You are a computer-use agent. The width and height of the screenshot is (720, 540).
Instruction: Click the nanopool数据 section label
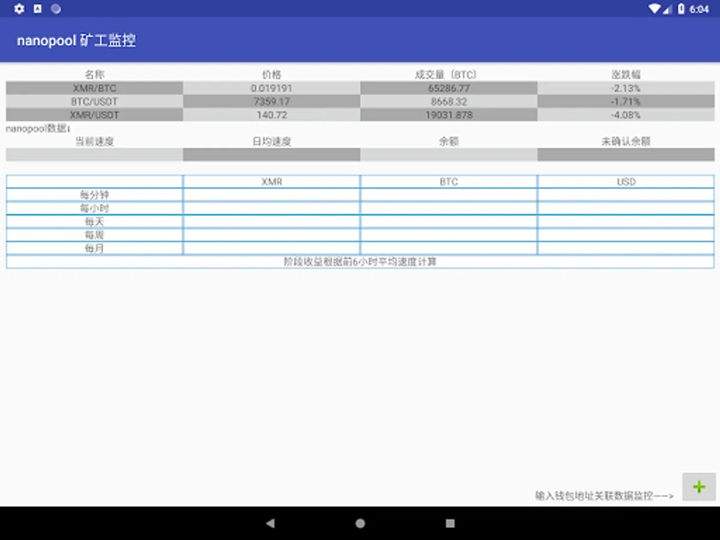coord(38,128)
